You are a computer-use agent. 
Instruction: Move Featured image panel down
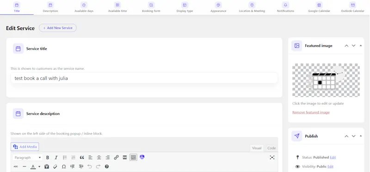click(x=353, y=46)
